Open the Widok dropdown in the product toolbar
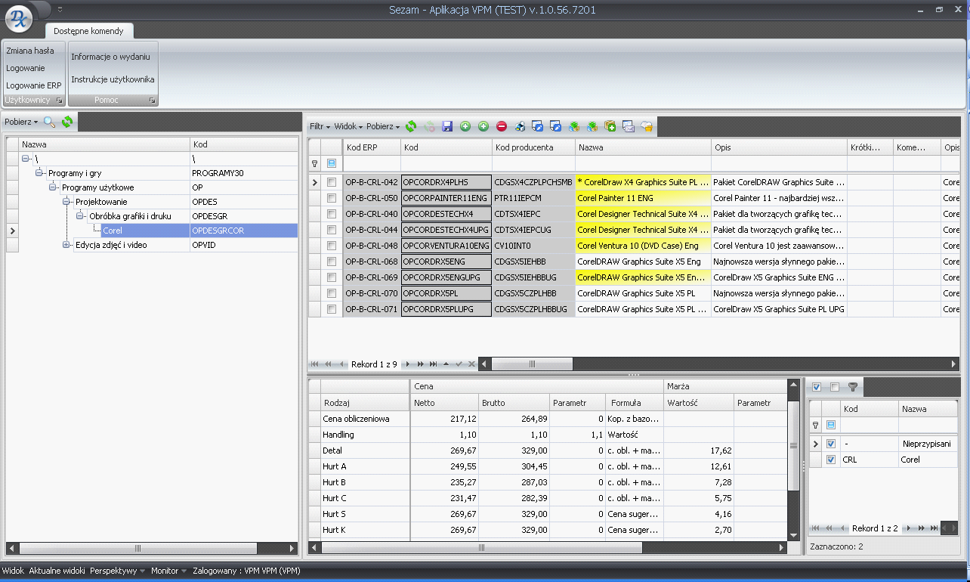The width and height of the screenshot is (970, 582). point(348,127)
